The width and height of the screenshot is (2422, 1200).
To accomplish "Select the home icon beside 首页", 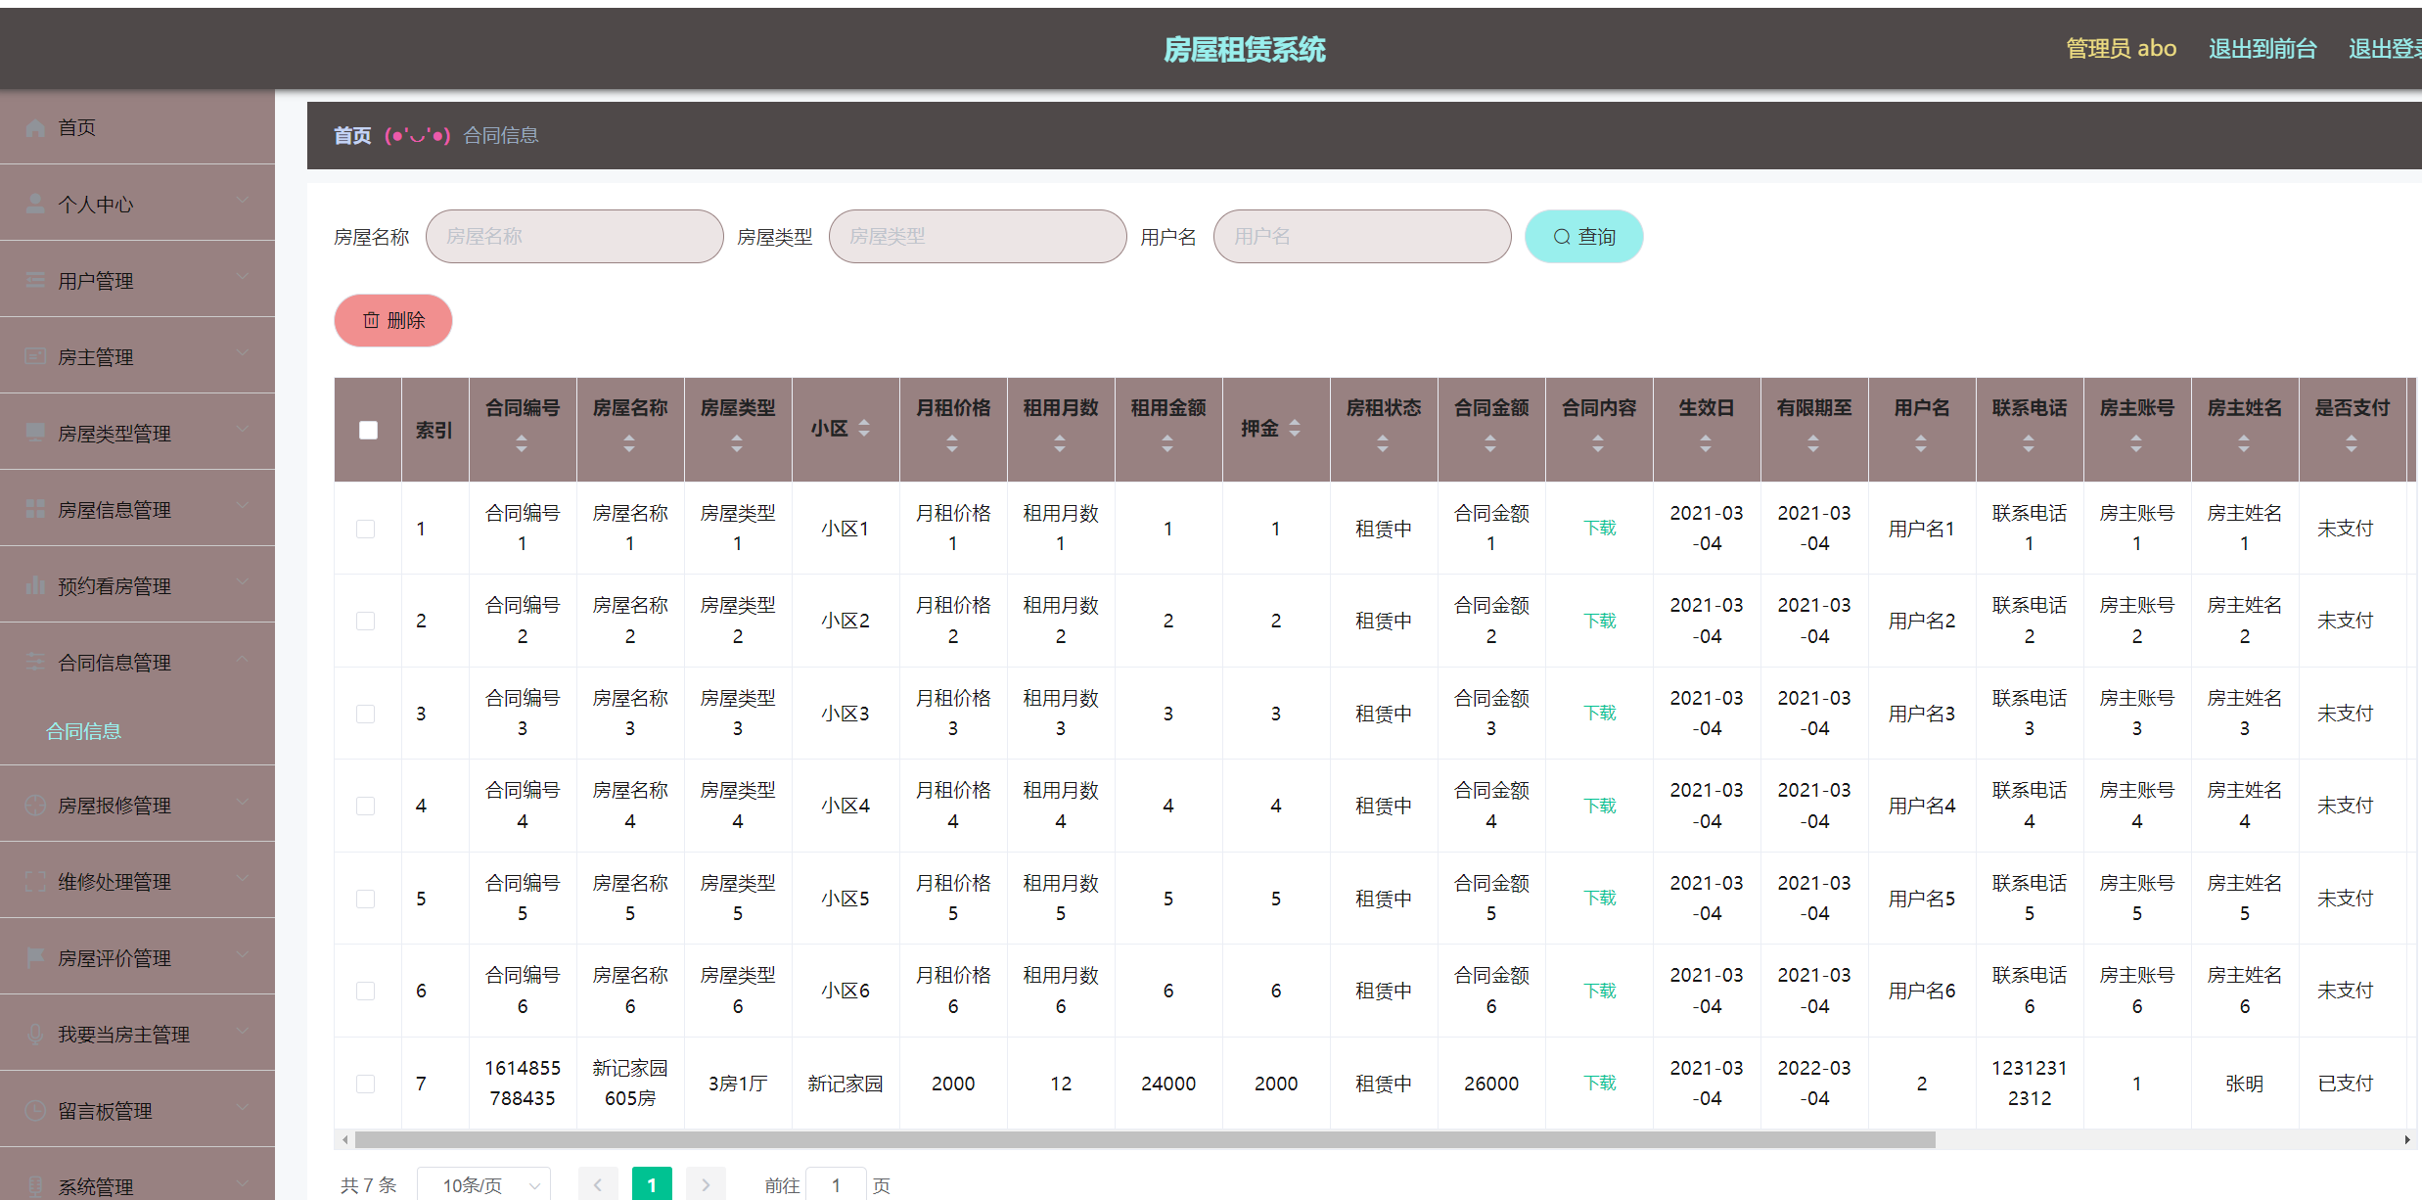I will coord(34,127).
